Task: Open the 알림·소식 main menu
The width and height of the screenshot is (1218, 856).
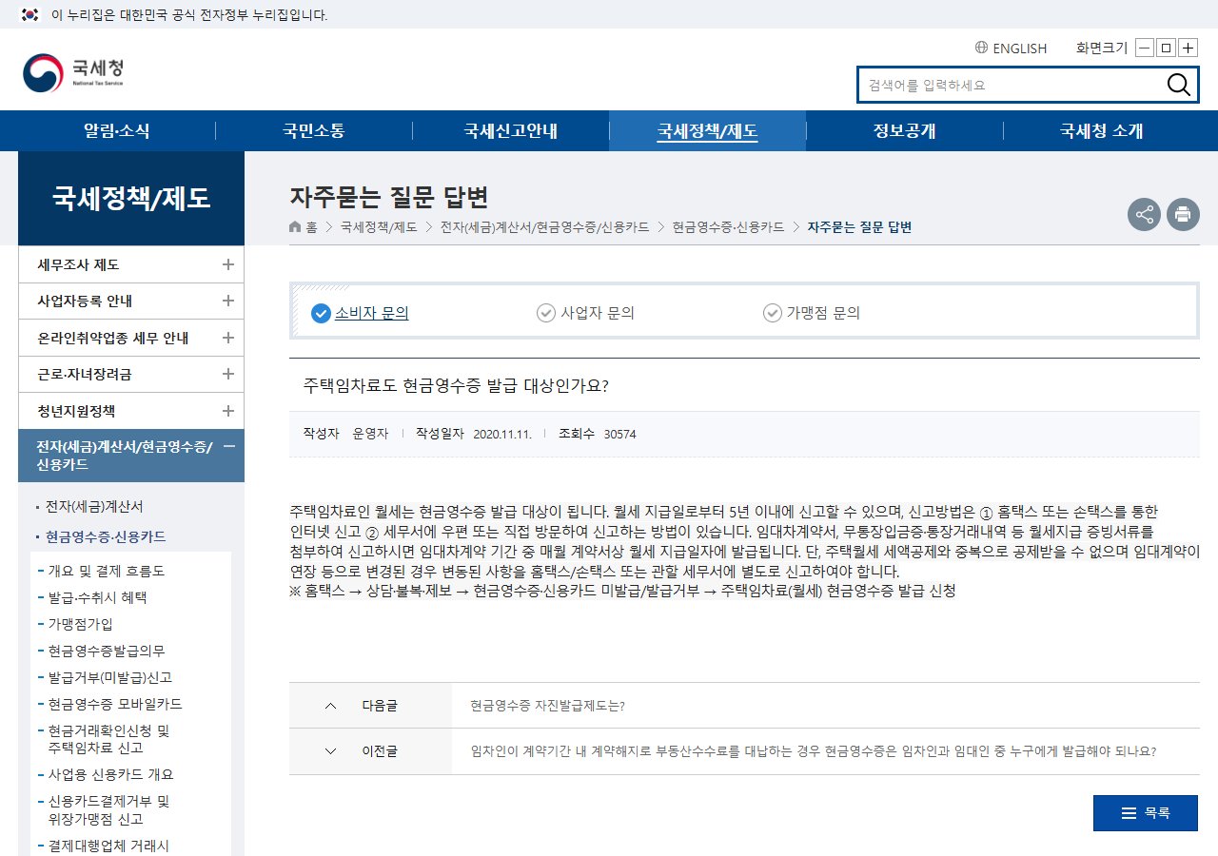Action: pos(117,131)
